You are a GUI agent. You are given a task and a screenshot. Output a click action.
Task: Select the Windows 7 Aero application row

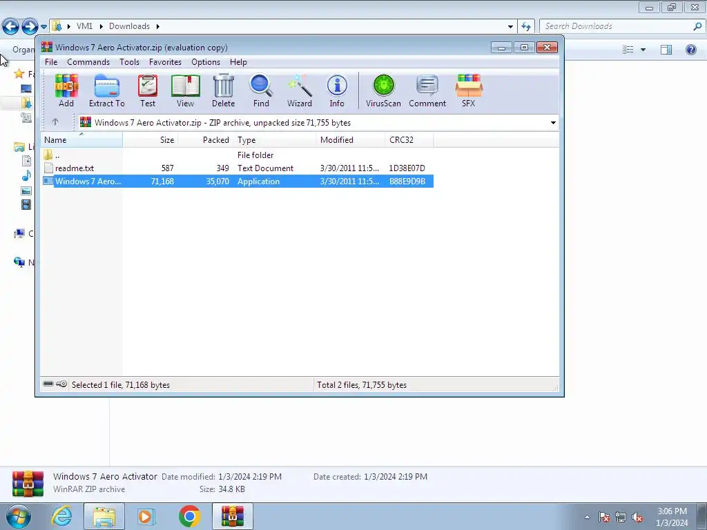[x=238, y=181]
